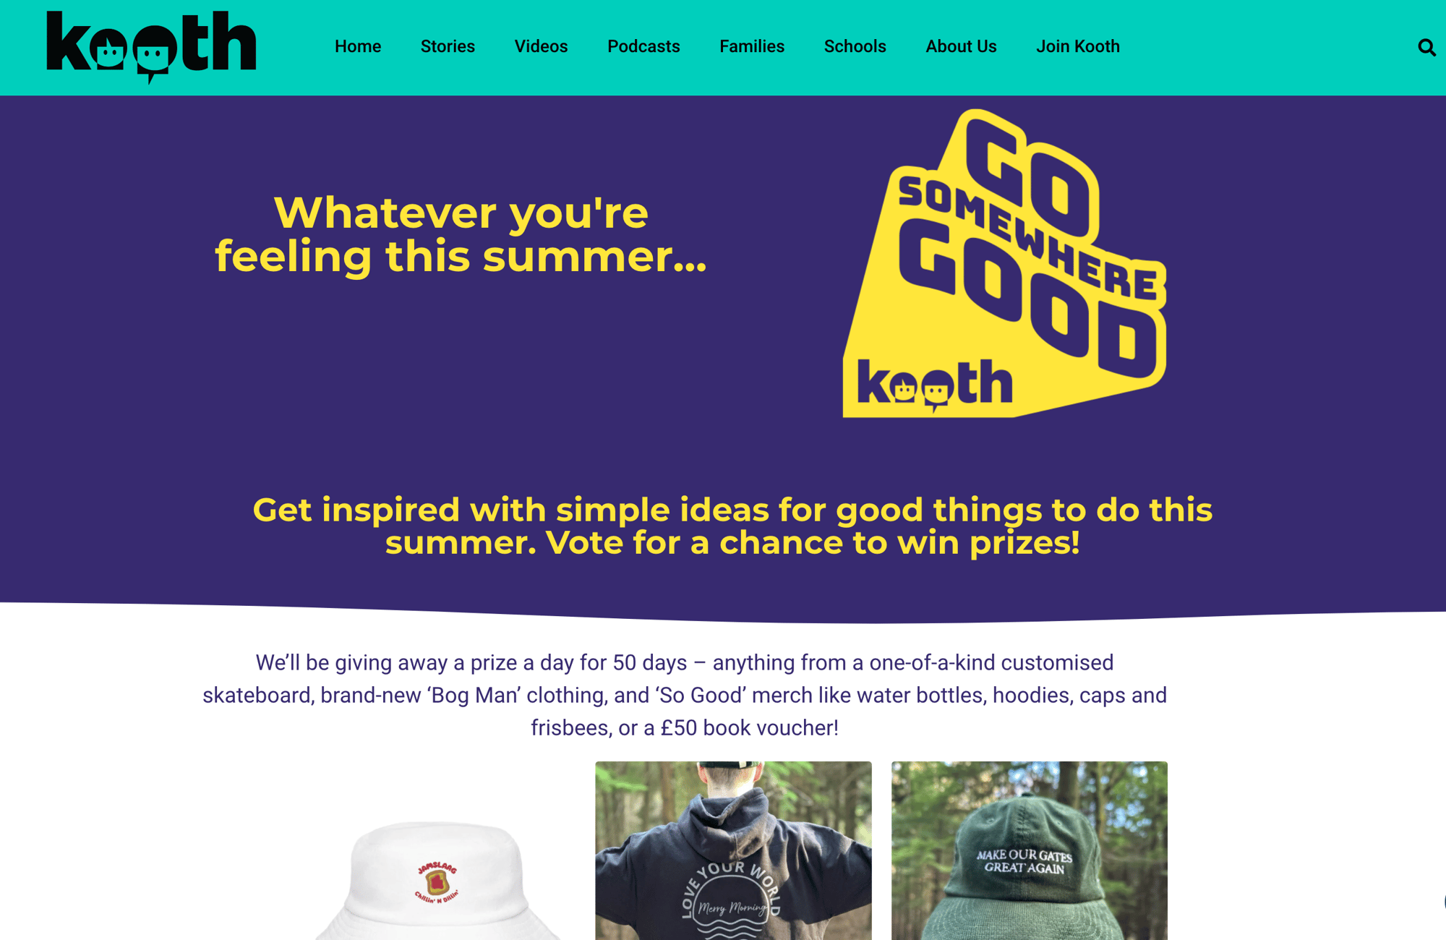Click the search icon top right
The image size is (1446, 940).
pos(1427,46)
